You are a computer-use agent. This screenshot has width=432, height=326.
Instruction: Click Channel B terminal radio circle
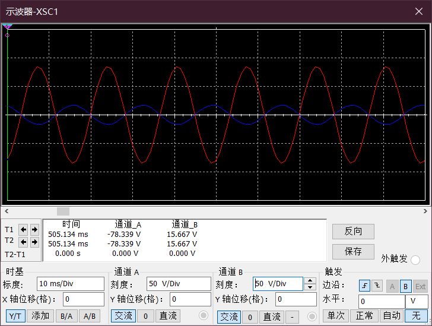tap(312, 316)
